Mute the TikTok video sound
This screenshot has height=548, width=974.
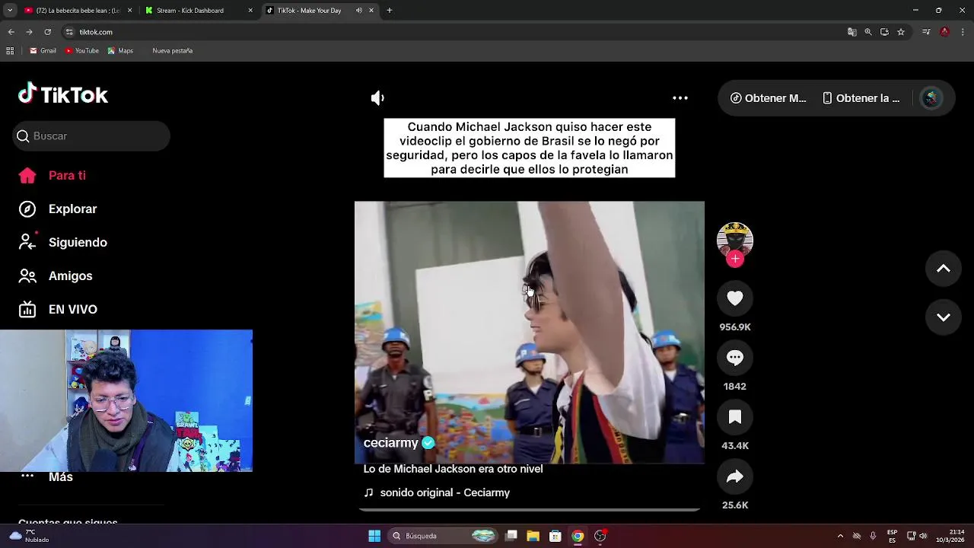(377, 98)
